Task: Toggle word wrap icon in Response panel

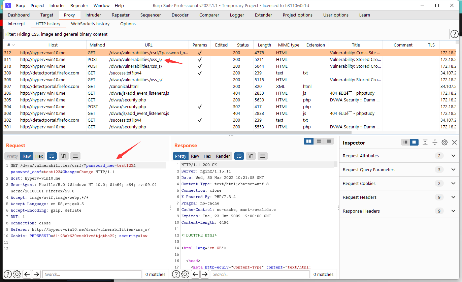Action: (239, 156)
